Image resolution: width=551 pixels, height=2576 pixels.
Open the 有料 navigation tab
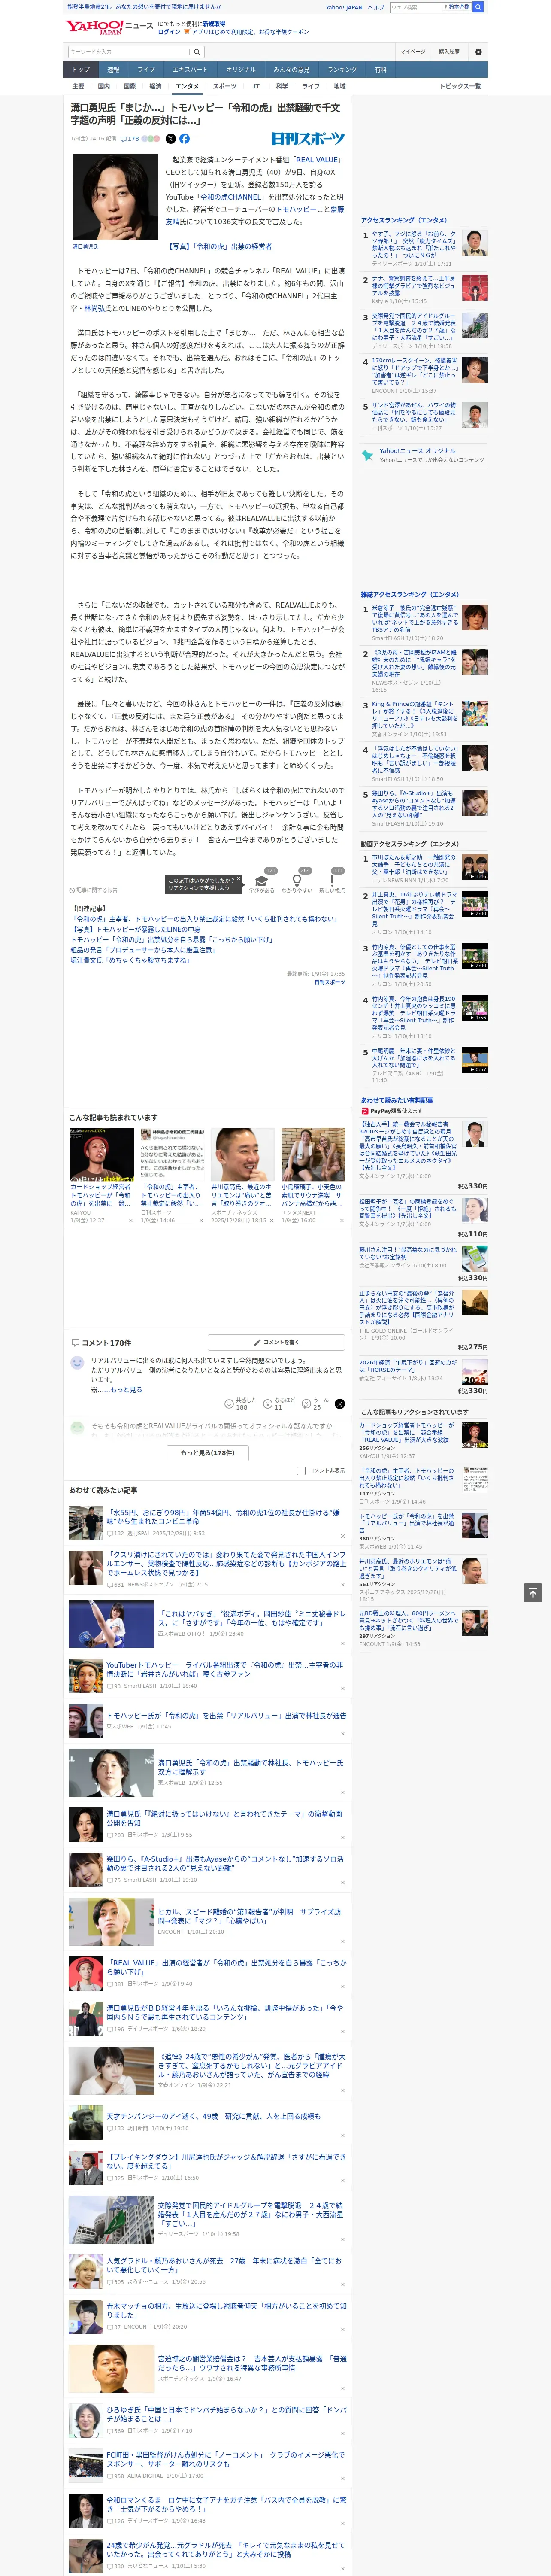tap(380, 69)
